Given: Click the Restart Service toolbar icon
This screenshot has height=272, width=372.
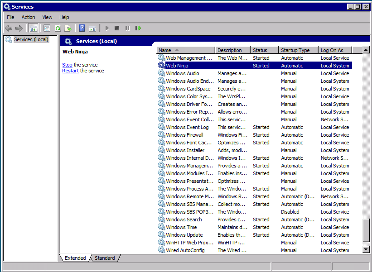Looking at the screenshot, I should [138, 28].
